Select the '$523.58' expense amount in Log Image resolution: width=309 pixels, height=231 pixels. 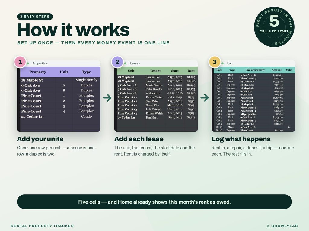pos(278,88)
